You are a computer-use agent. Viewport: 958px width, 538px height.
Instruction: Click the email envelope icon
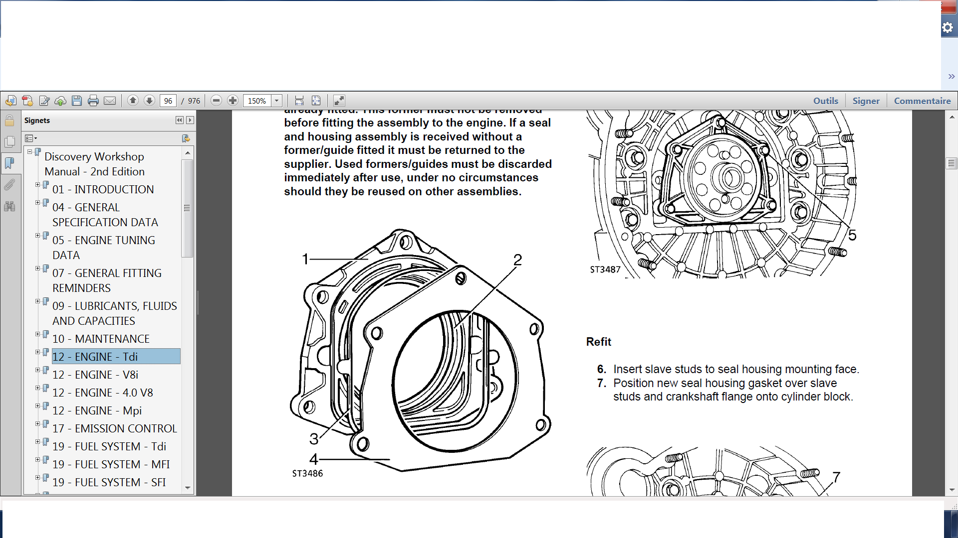coord(110,101)
